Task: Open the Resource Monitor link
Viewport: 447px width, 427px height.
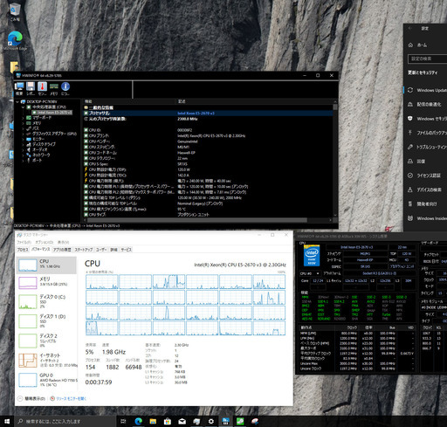Action: tap(68, 398)
